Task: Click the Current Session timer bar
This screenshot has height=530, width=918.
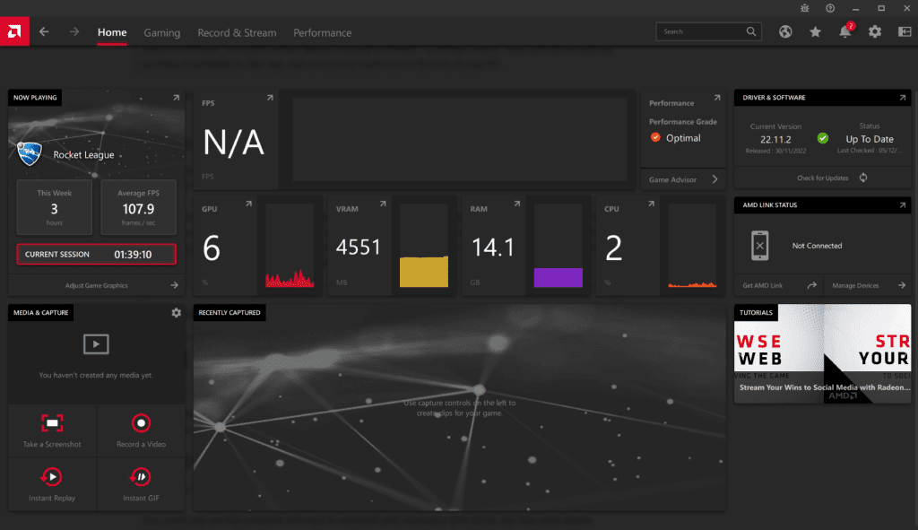Action: (x=96, y=254)
